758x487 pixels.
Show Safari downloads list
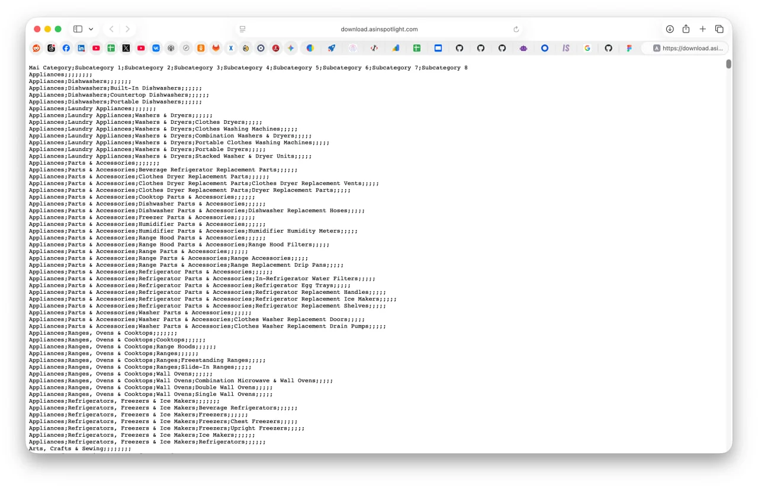pyautogui.click(x=670, y=29)
